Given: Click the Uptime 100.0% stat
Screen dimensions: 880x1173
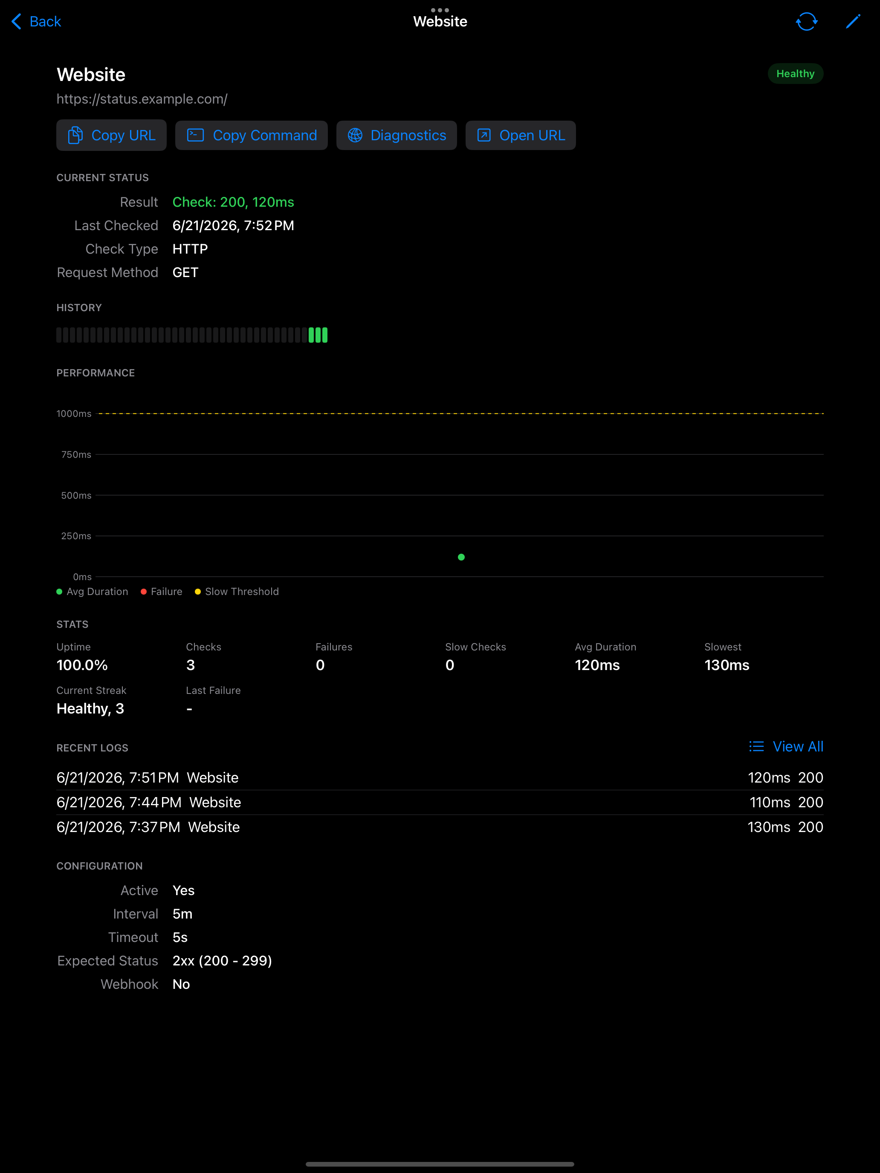Looking at the screenshot, I should (x=82, y=657).
